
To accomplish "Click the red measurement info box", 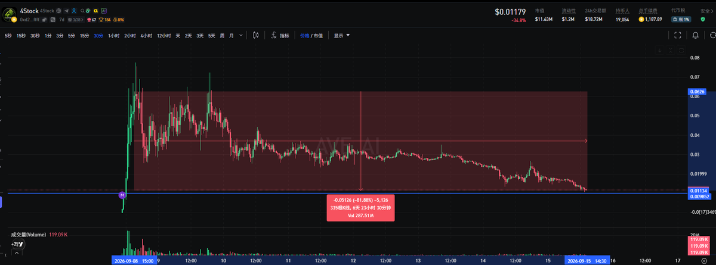I will (359, 208).
